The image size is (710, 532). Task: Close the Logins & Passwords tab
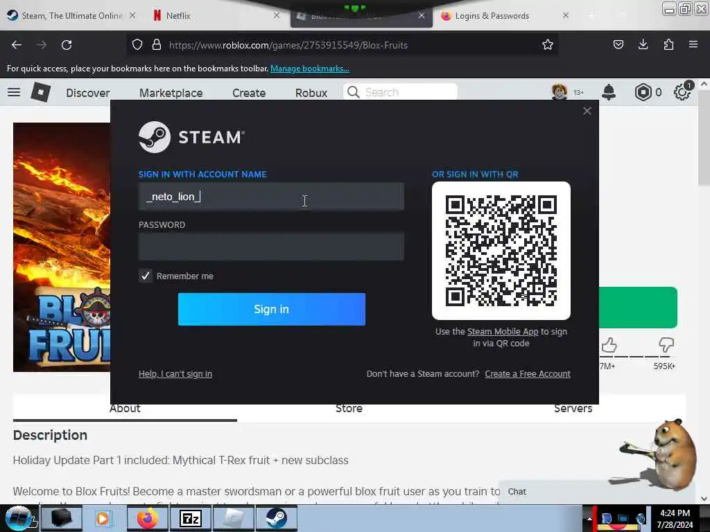tap(566, 15)
